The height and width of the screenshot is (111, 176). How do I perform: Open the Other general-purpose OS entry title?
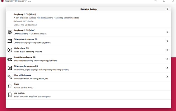pos(26,39)
